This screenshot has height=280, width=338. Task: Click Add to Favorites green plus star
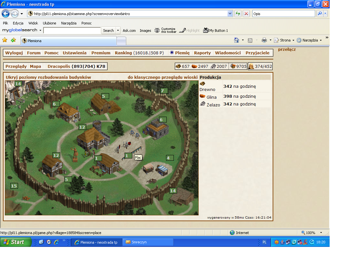[x=14, y=40]
